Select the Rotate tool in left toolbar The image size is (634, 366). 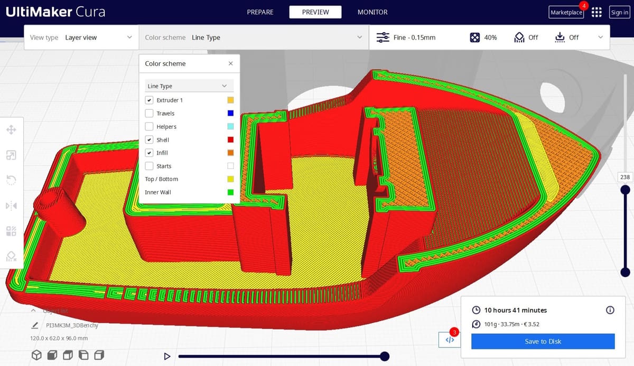[11, 180]
